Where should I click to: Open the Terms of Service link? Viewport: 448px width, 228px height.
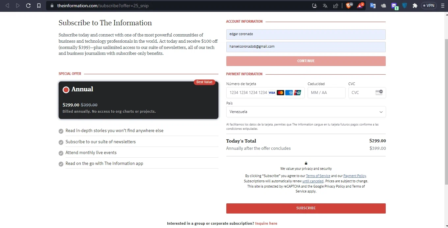[318, 176]
